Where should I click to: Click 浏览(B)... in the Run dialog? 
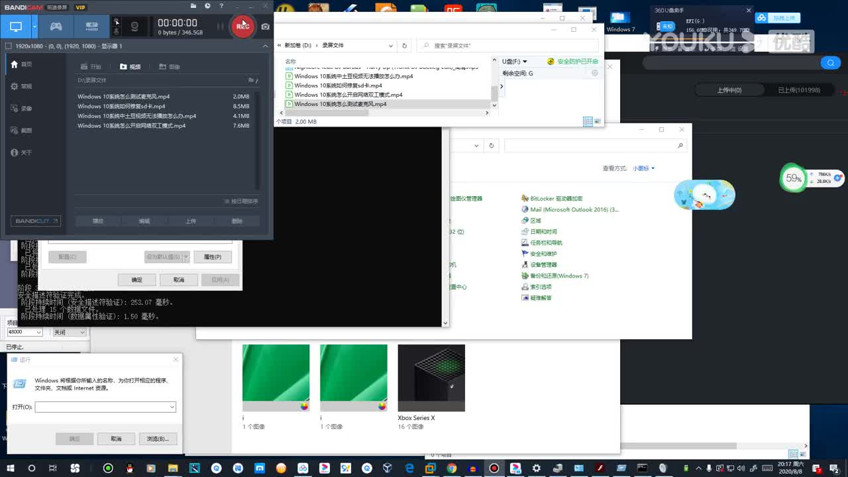pyautogui.click(x=158, y=439)
